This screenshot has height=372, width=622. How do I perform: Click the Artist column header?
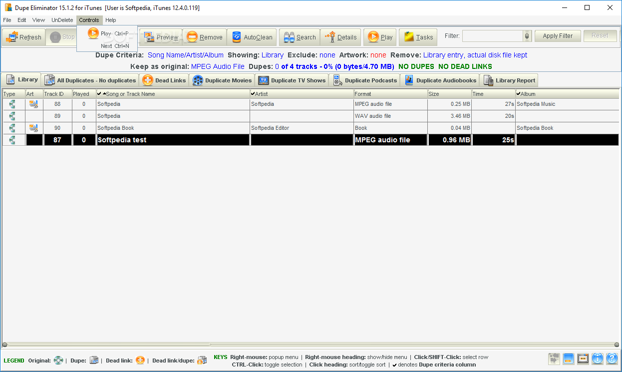click(x=302, y=94)
